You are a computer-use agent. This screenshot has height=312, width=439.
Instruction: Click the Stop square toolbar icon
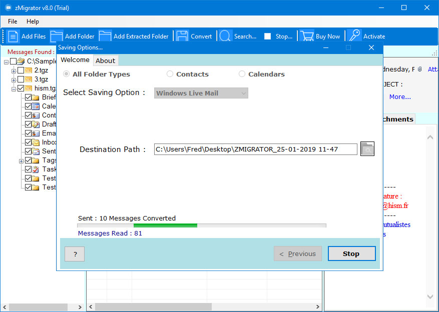[x=267, y=36]
